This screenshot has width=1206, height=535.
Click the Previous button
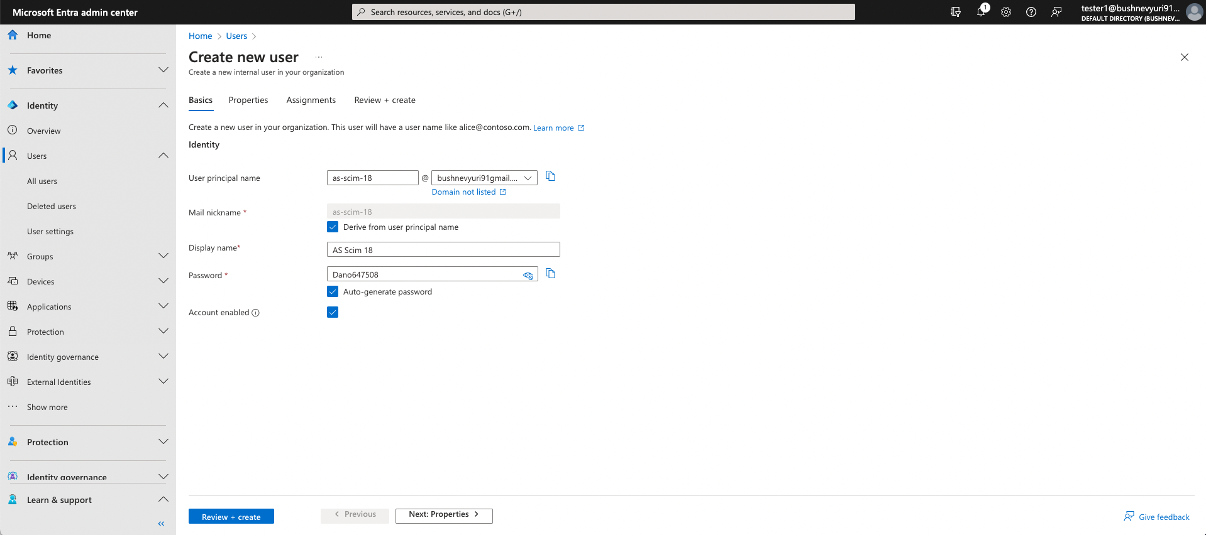click(355, 516)
